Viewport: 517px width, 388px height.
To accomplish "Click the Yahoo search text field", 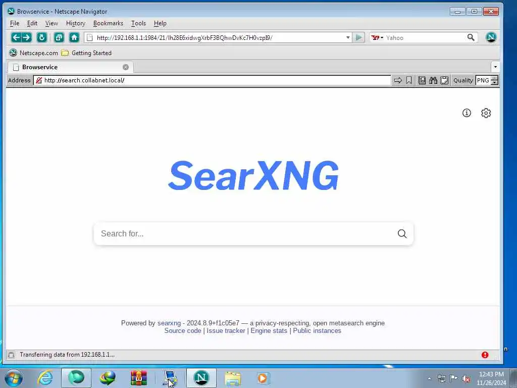I will (425, 37).
